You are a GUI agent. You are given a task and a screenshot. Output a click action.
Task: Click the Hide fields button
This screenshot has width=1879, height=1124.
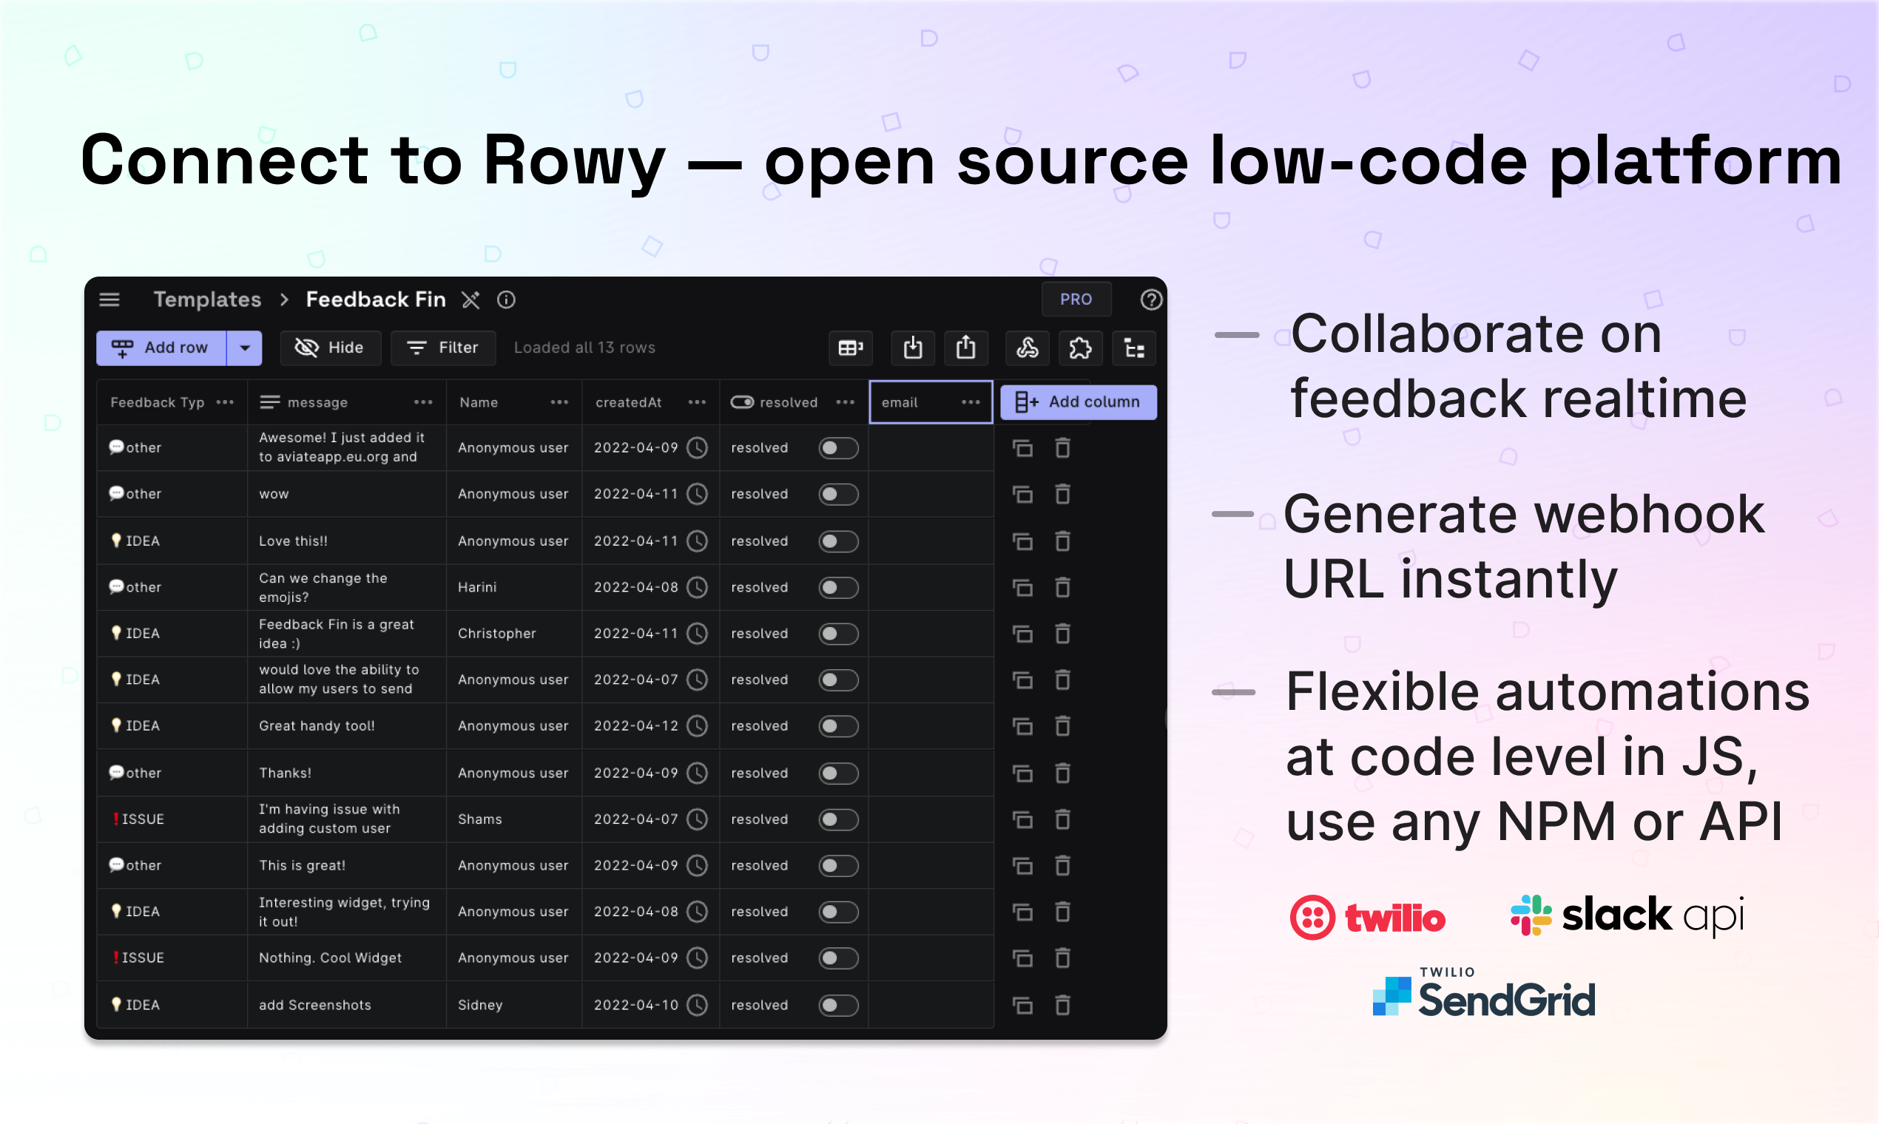[x=331, y=348]
